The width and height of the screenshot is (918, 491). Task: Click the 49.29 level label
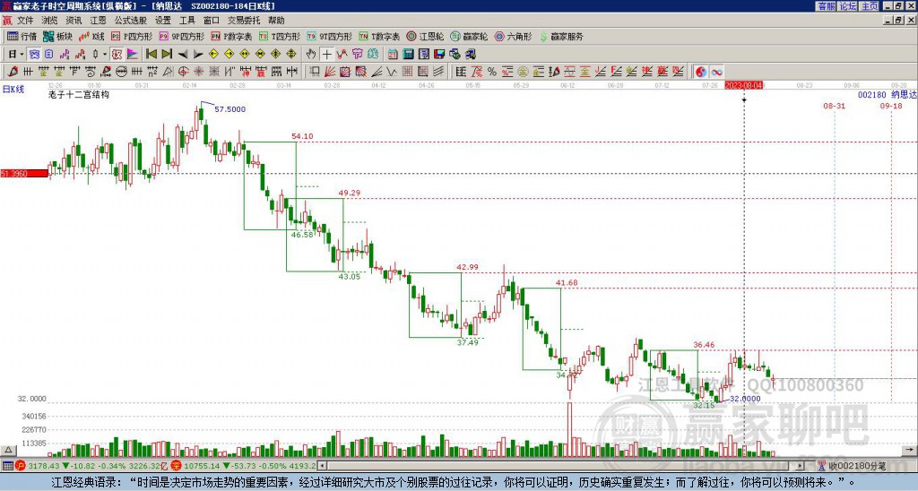click(x=350, y=193)
